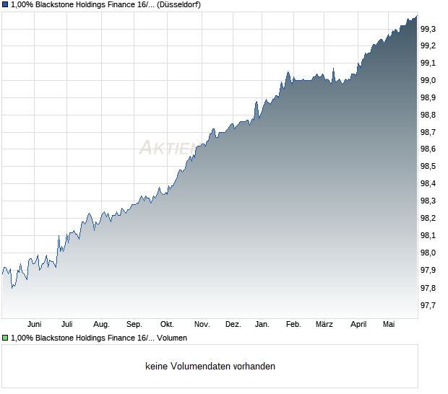Select the Jan. month label on axis

click(x=262, y=325)
